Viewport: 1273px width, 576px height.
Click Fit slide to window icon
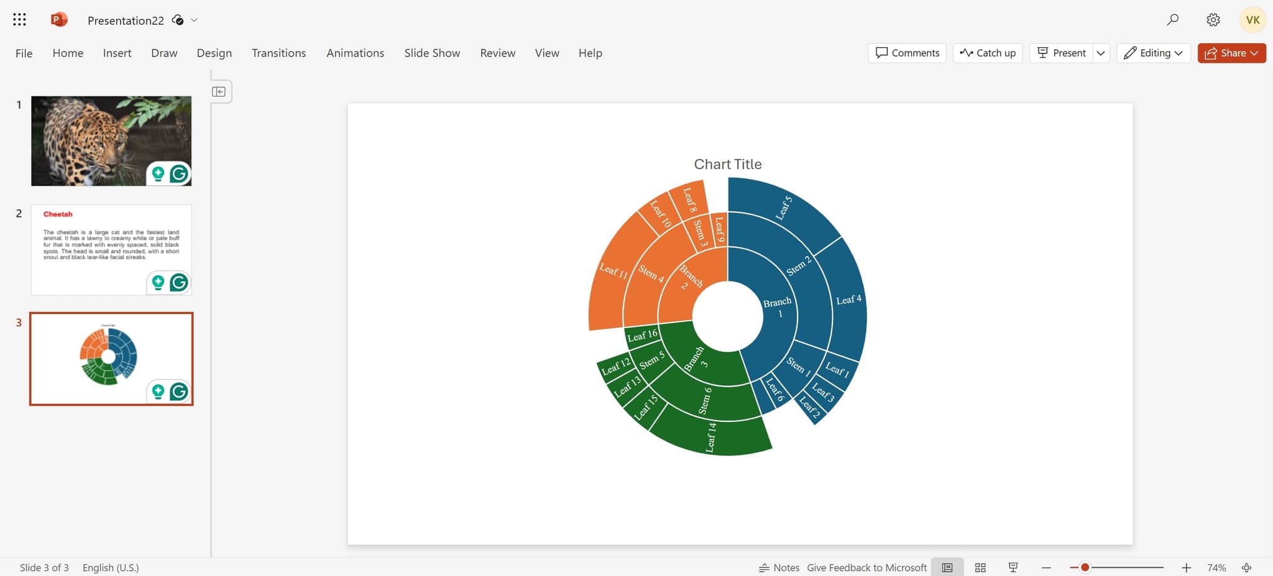pyautogui.click(x=1246, y=567)
